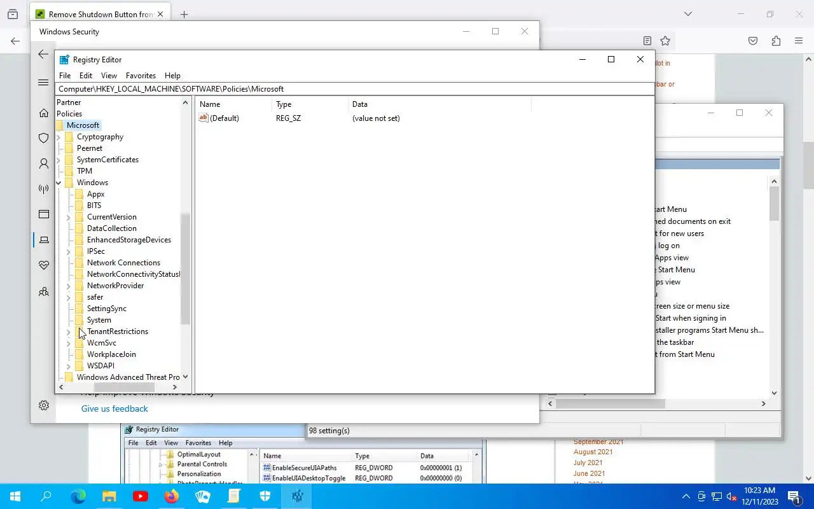Screen dimensions: 814x509
Task: Expand the NetworkProvider key
Action: [69, 286]
